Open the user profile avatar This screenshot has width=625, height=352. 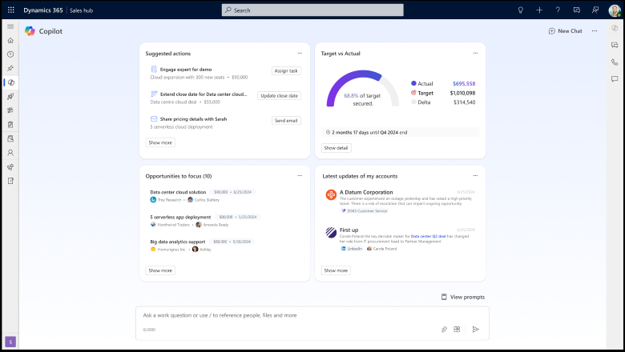click(x=615, y=10)
